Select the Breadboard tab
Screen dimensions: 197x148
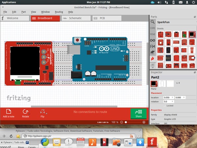(x=45, y=18)
